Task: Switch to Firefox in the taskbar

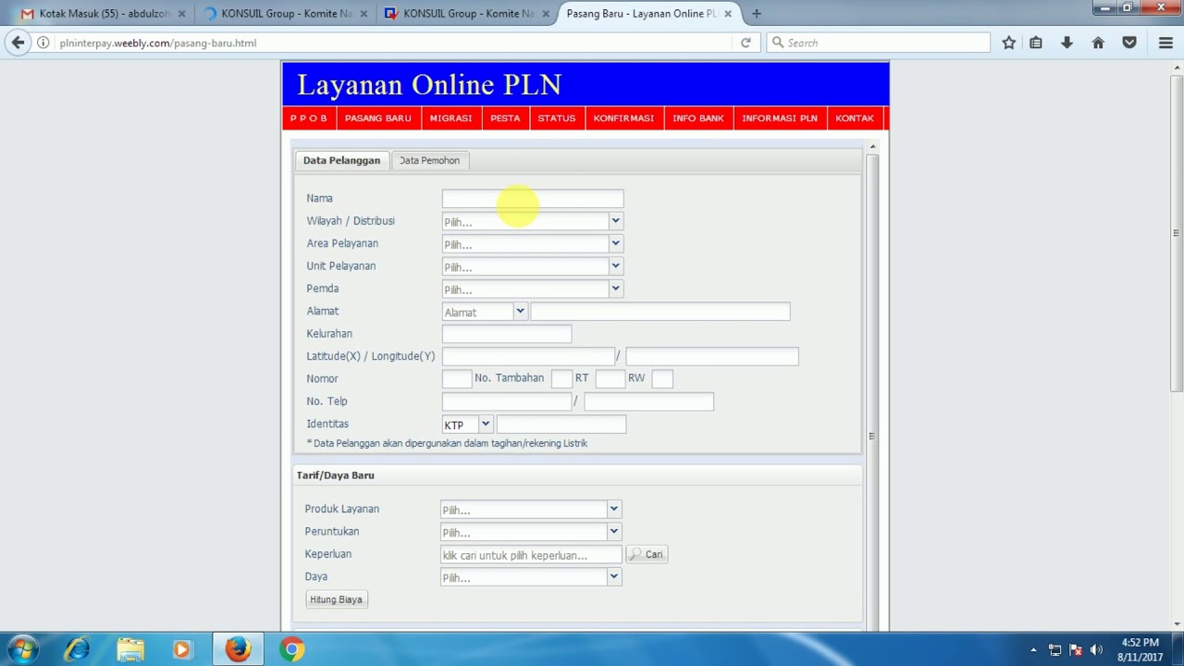Action: [x=238, y=649]
